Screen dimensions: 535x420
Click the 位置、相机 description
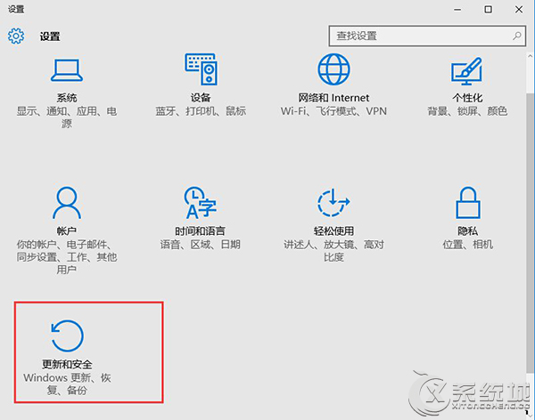coord(467,244)
